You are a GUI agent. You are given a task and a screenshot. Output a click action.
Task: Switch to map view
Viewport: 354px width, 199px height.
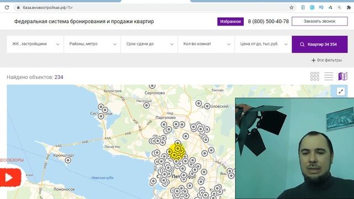click(x=343, y=76)
